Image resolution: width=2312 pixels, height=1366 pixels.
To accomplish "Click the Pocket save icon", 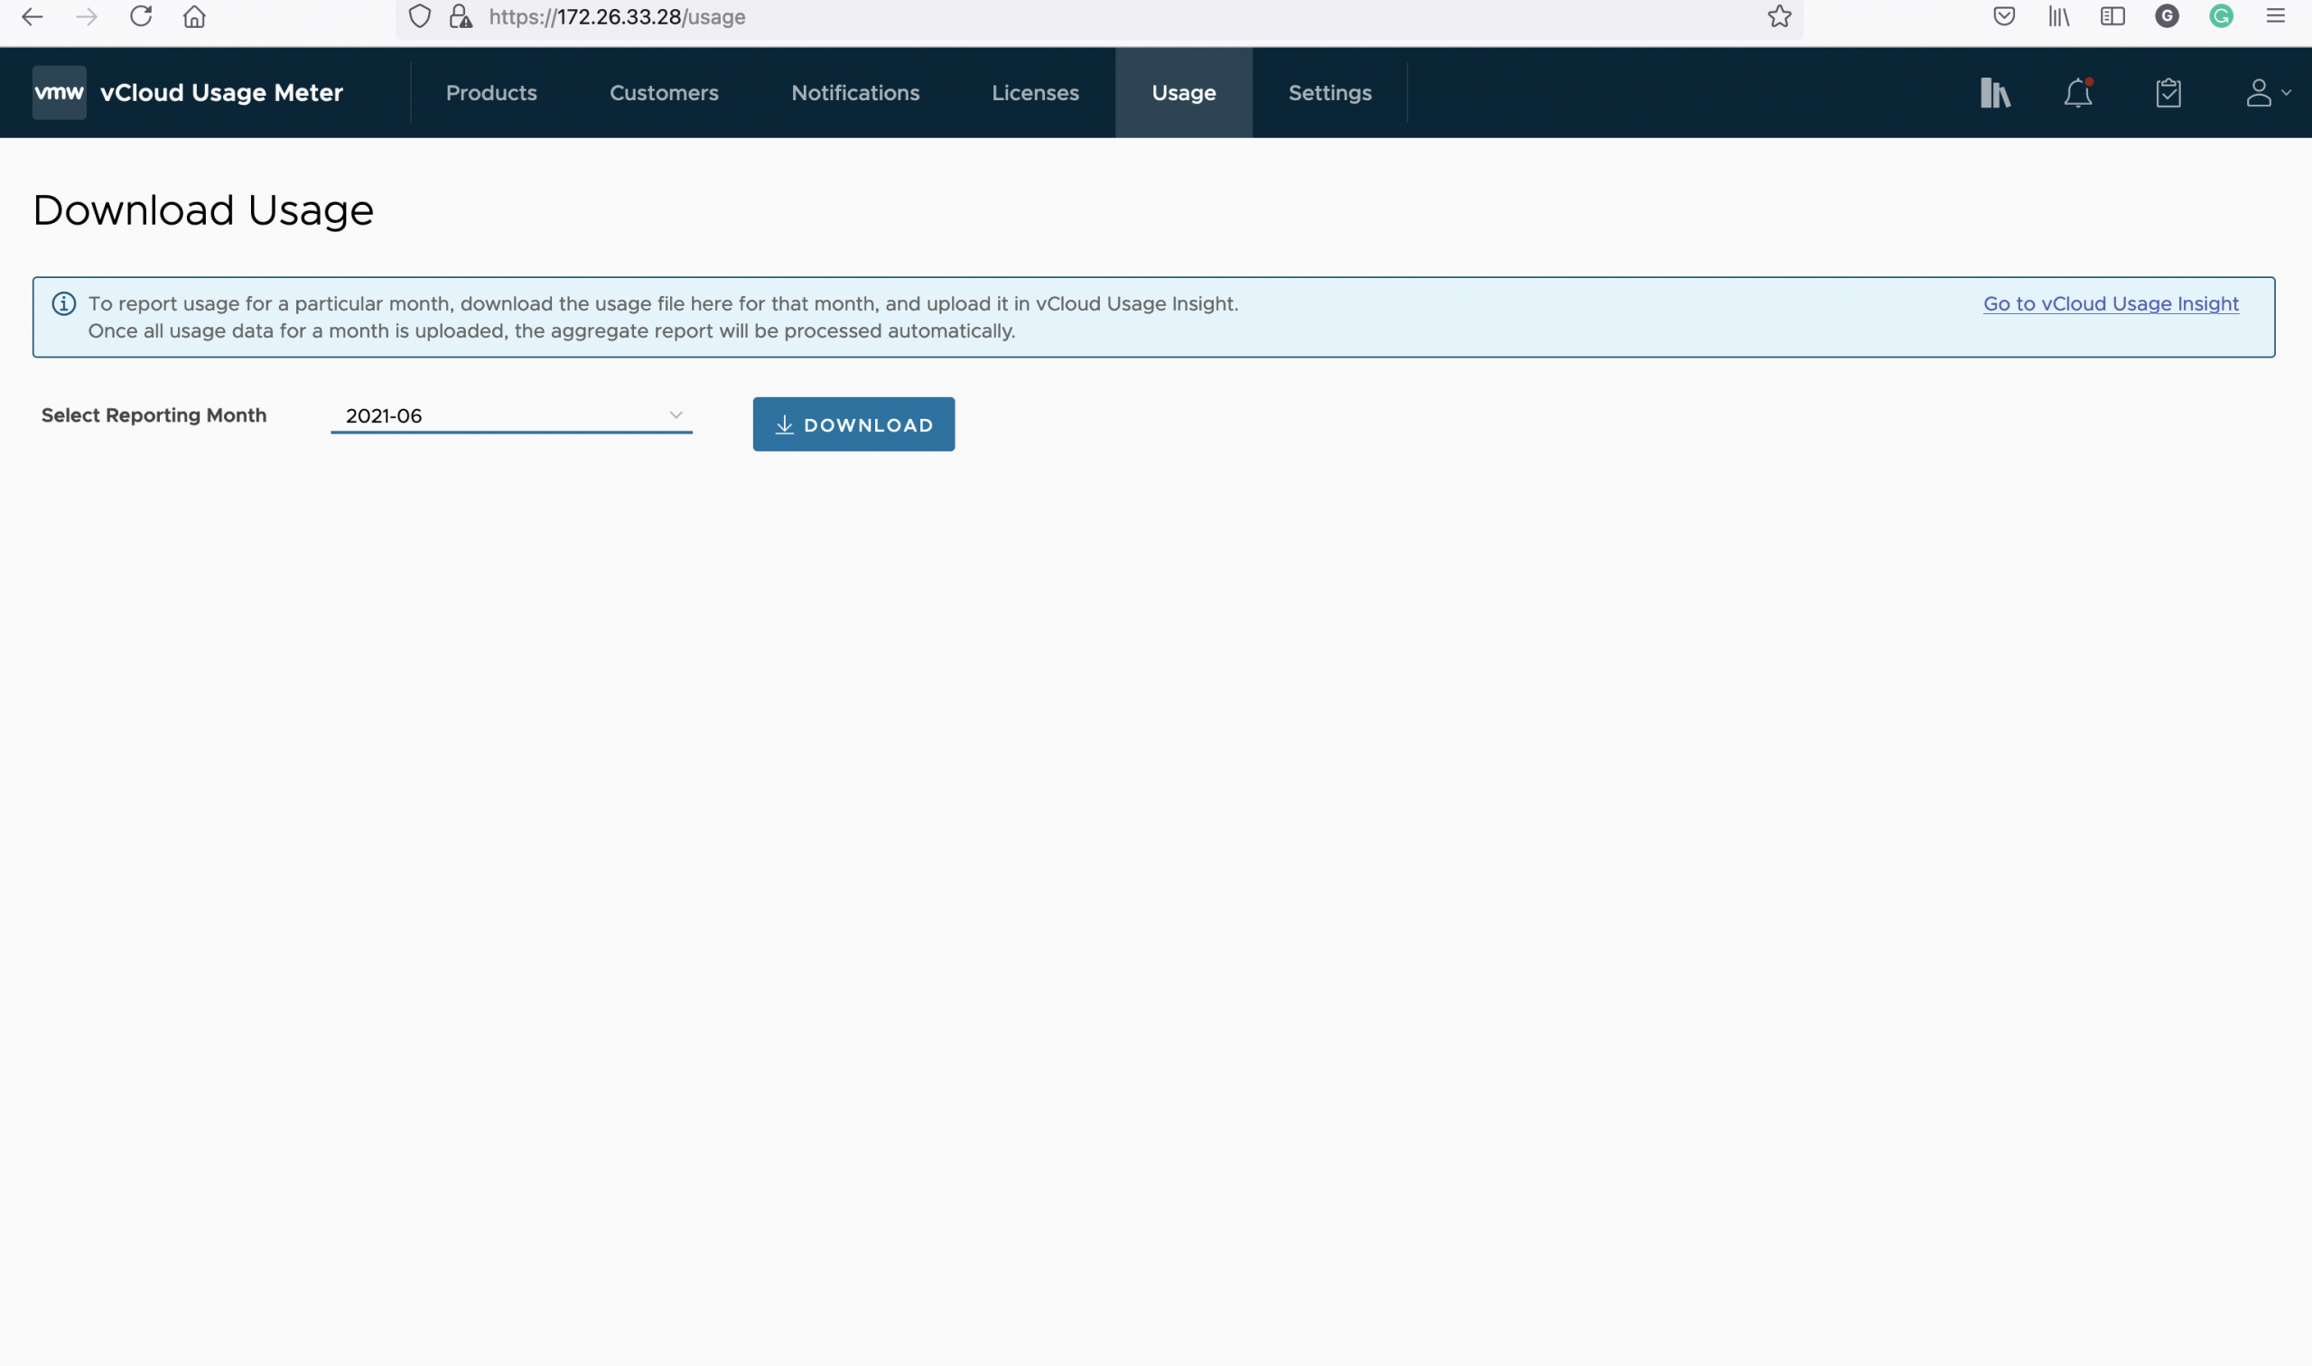I will 2003,16.
